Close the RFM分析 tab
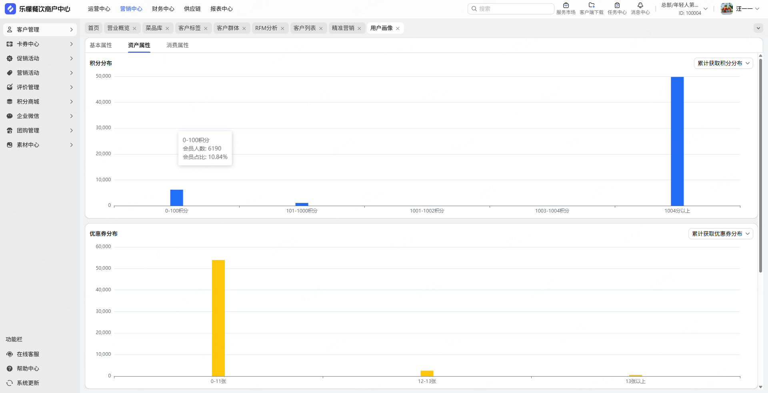768x393 pixels. pyautogui.click(x=282, y=28)
